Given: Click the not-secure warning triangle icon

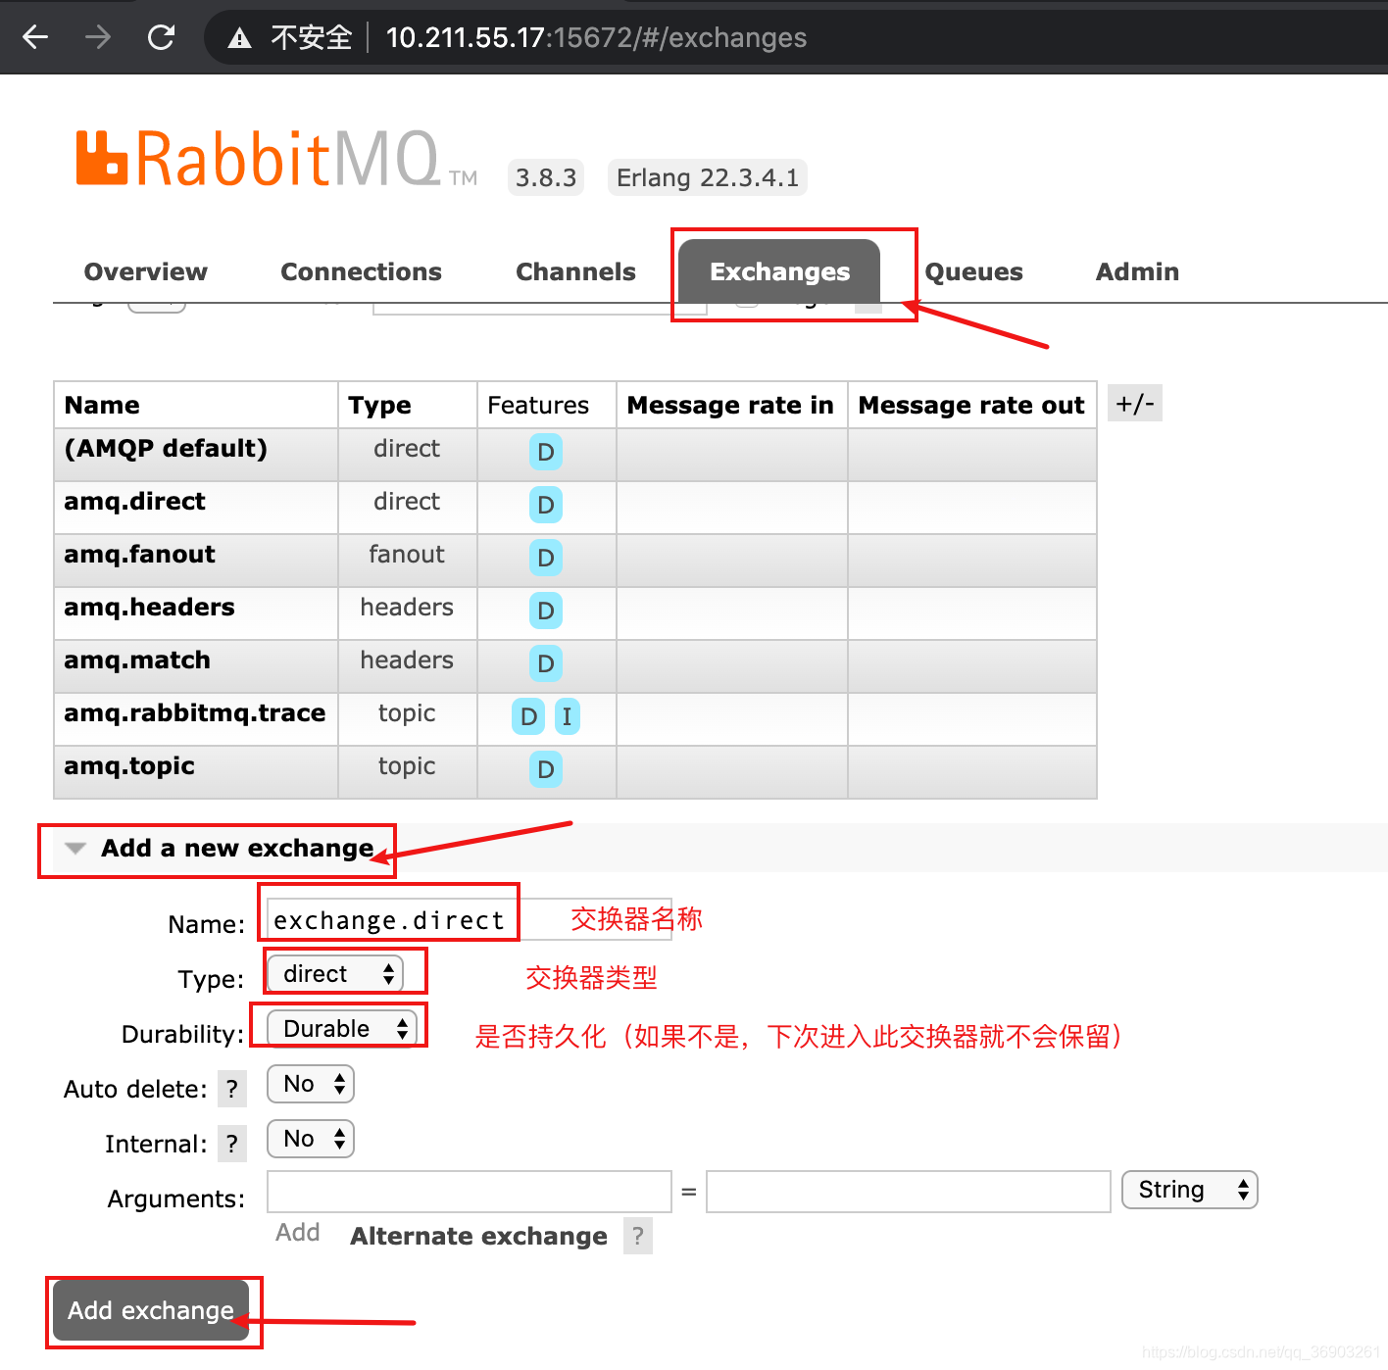Looking at the screenshot, I should (x=239, y=38).
